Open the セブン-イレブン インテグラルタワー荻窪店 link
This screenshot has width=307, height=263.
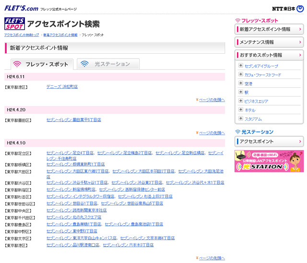pos(80,196)
